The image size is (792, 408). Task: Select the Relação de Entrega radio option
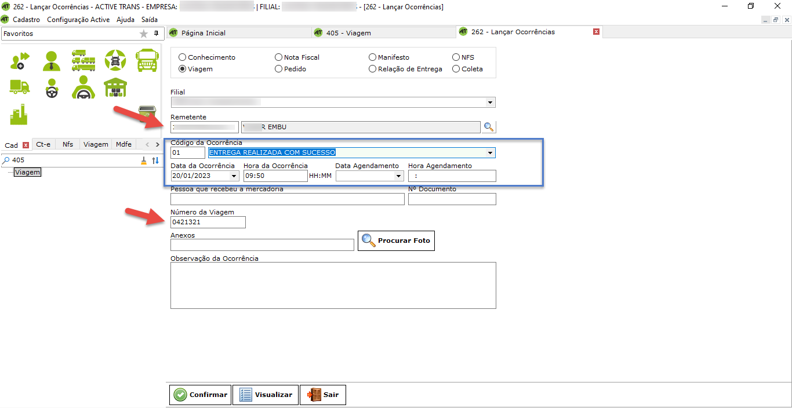point(405,69)
